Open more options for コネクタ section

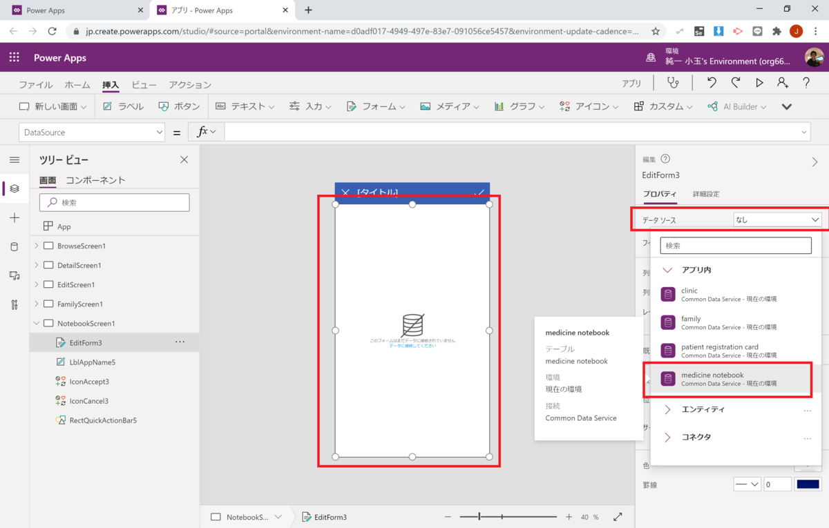[x=807, y=438]
